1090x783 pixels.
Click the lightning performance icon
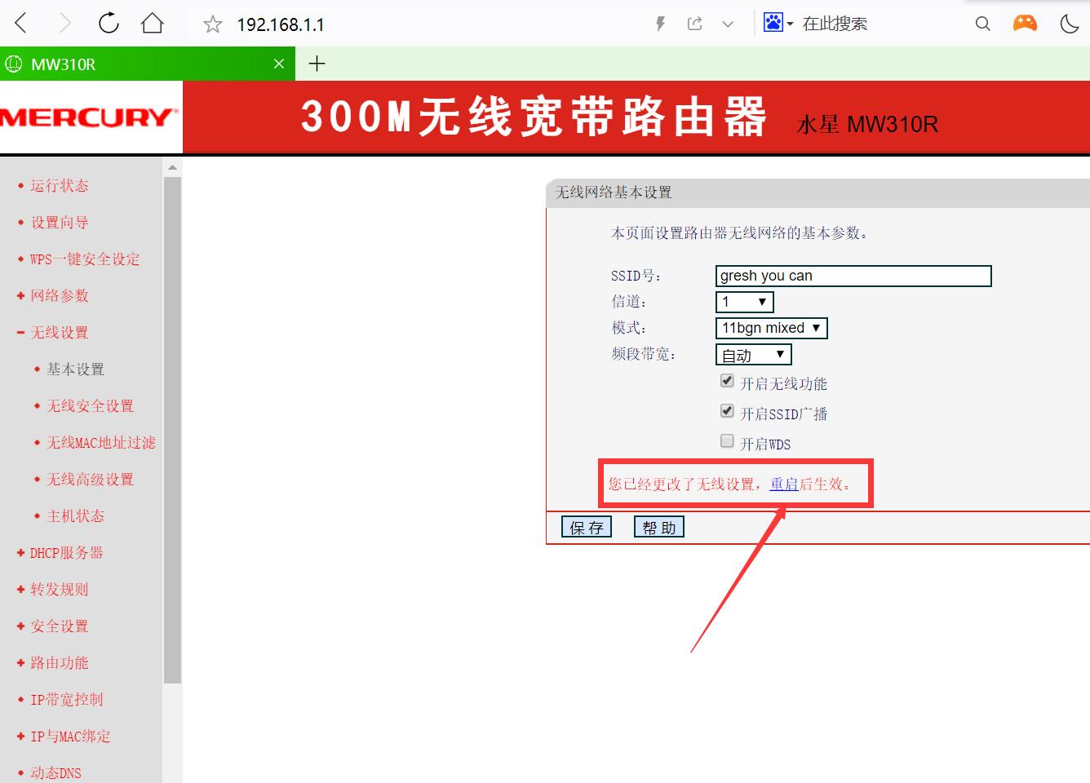[x=659, y=23]
